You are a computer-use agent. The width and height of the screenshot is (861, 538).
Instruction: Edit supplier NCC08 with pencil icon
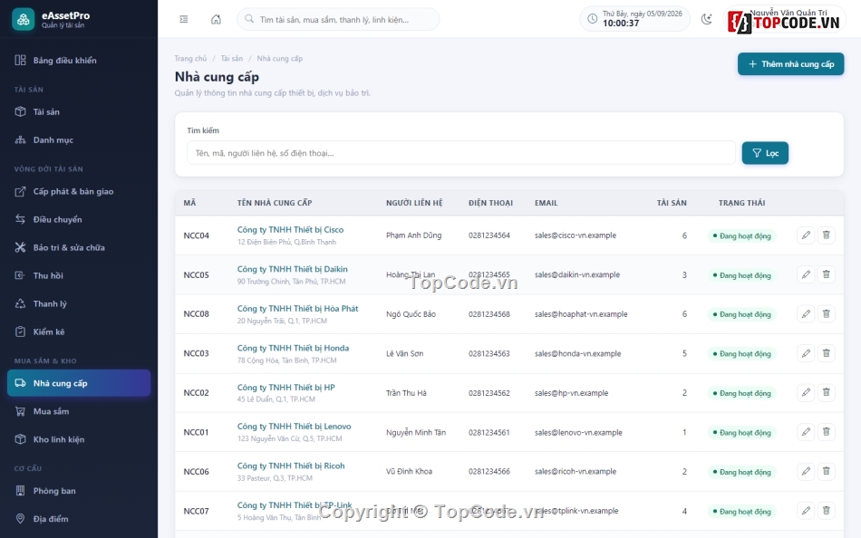[x=806, y=314]
